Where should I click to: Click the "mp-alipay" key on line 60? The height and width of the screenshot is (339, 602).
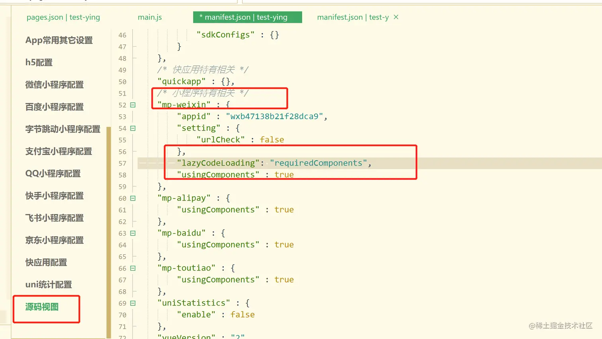pyautogui.click(x=184, y=198)
